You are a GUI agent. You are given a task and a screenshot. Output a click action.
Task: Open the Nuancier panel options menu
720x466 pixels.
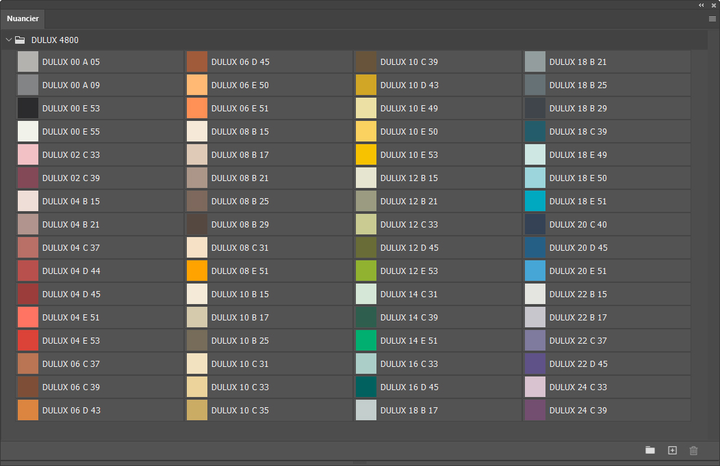712,19
